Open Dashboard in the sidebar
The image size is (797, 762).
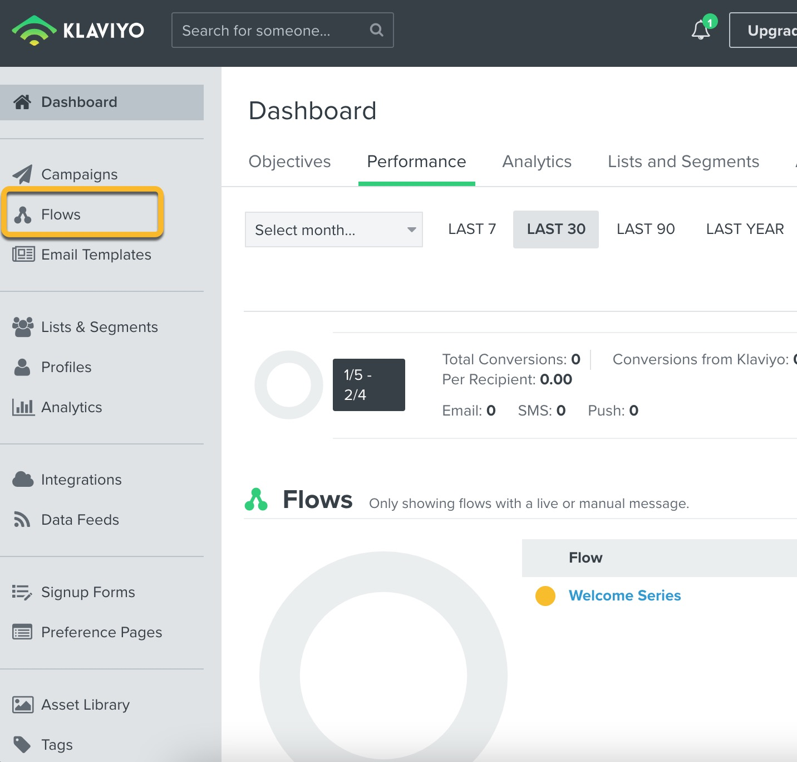[x=102, y=102]
